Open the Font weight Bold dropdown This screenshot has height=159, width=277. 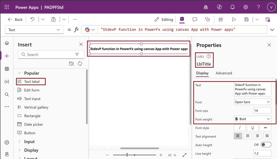tap(253, 119)
